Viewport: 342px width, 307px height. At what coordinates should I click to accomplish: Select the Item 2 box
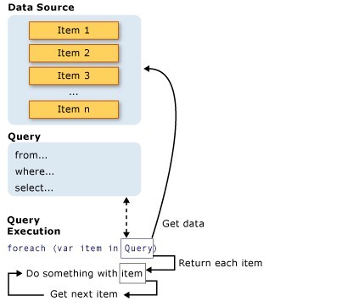[74, 53]
